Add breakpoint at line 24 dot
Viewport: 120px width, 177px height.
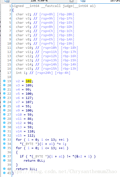[x=4, y=102]
